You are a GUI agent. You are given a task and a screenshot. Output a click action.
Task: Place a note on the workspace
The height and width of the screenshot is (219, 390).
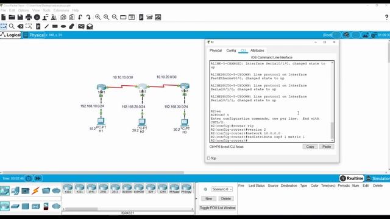click(x=38, y=26)
